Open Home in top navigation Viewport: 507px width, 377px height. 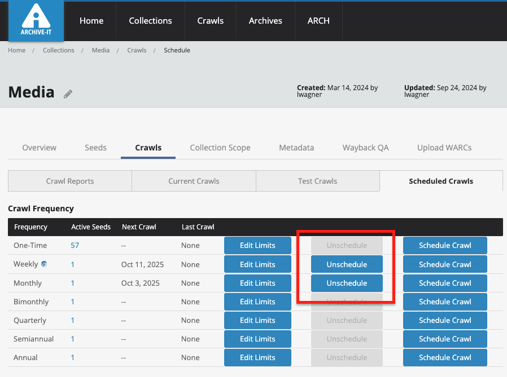pyautogui.click(x=91, y=21)
